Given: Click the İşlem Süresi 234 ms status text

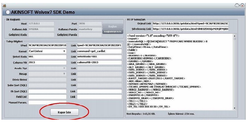Looking at the screenshot, I should [181, 114].
